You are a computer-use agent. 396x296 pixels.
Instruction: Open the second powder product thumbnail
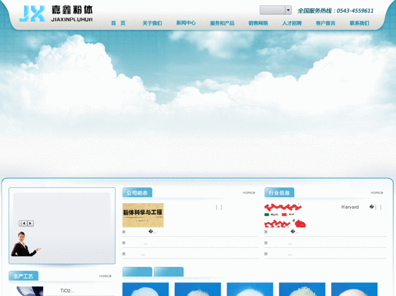pos(198,289)
